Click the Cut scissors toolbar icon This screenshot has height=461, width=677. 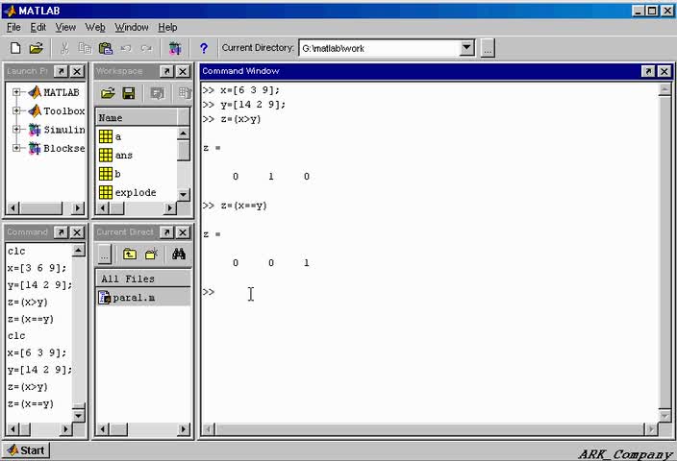click(64, 48)
